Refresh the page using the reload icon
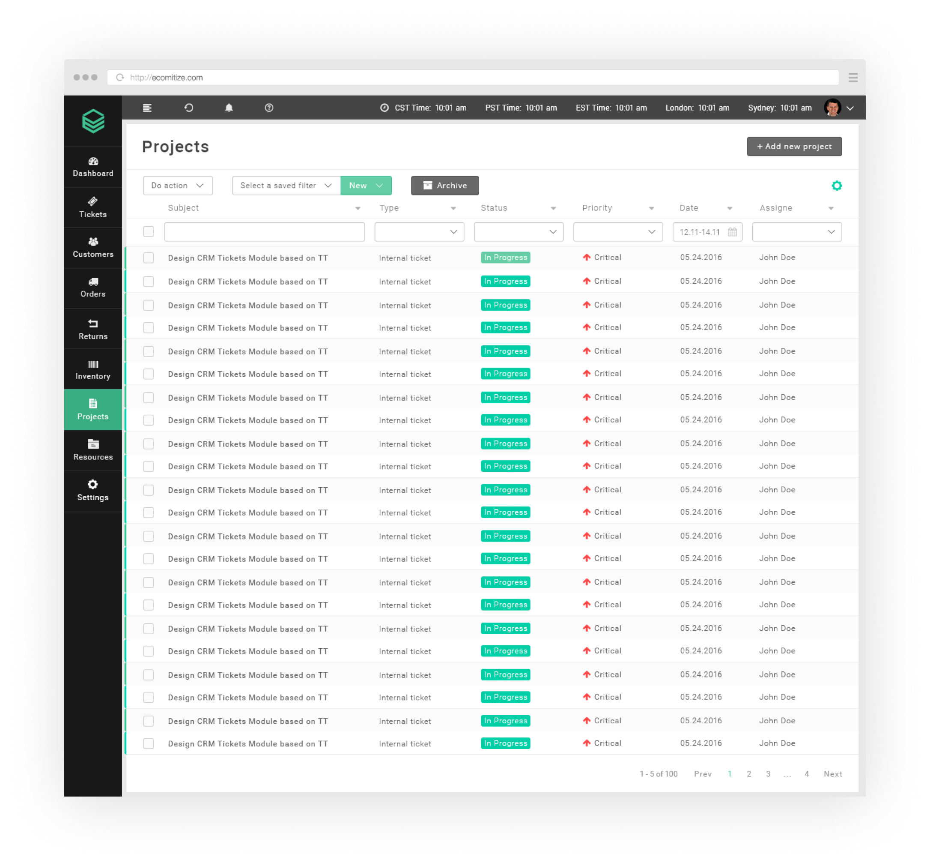This screenshot has width=930, height=866. tap(188, 108)
